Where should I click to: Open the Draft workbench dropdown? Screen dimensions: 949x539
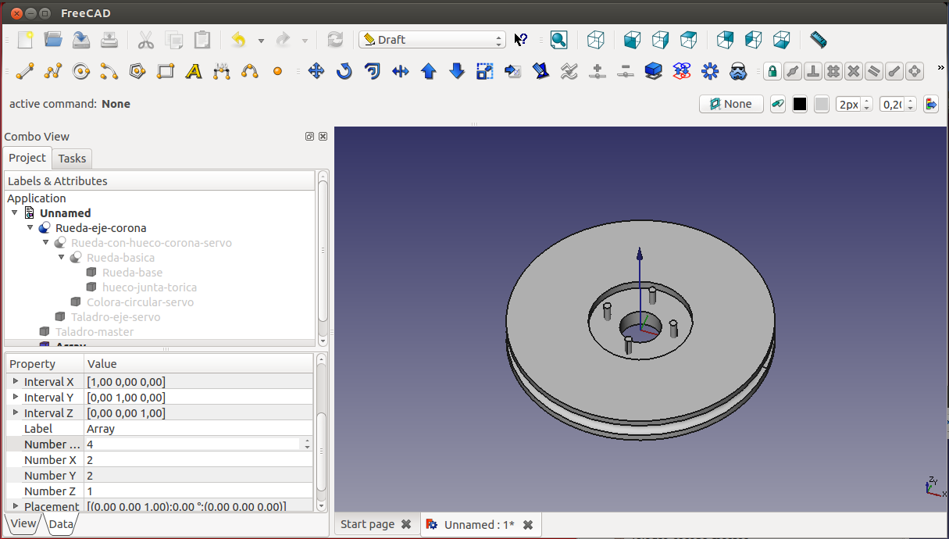[432, 40]
